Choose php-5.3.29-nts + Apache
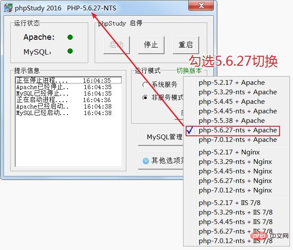Image resolution: width=293 pixels, height=250 pixels. coord(238,92)
